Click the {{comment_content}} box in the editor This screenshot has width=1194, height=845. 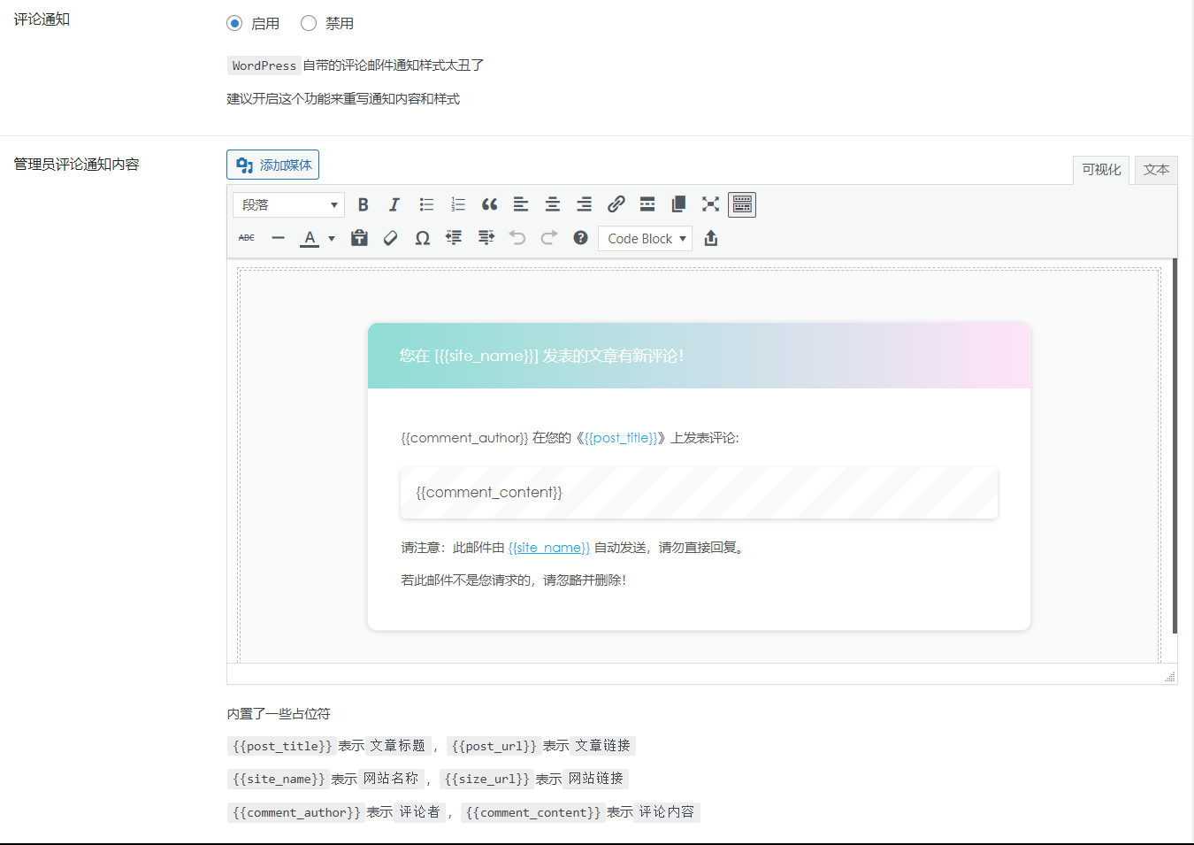pos(699,493)
